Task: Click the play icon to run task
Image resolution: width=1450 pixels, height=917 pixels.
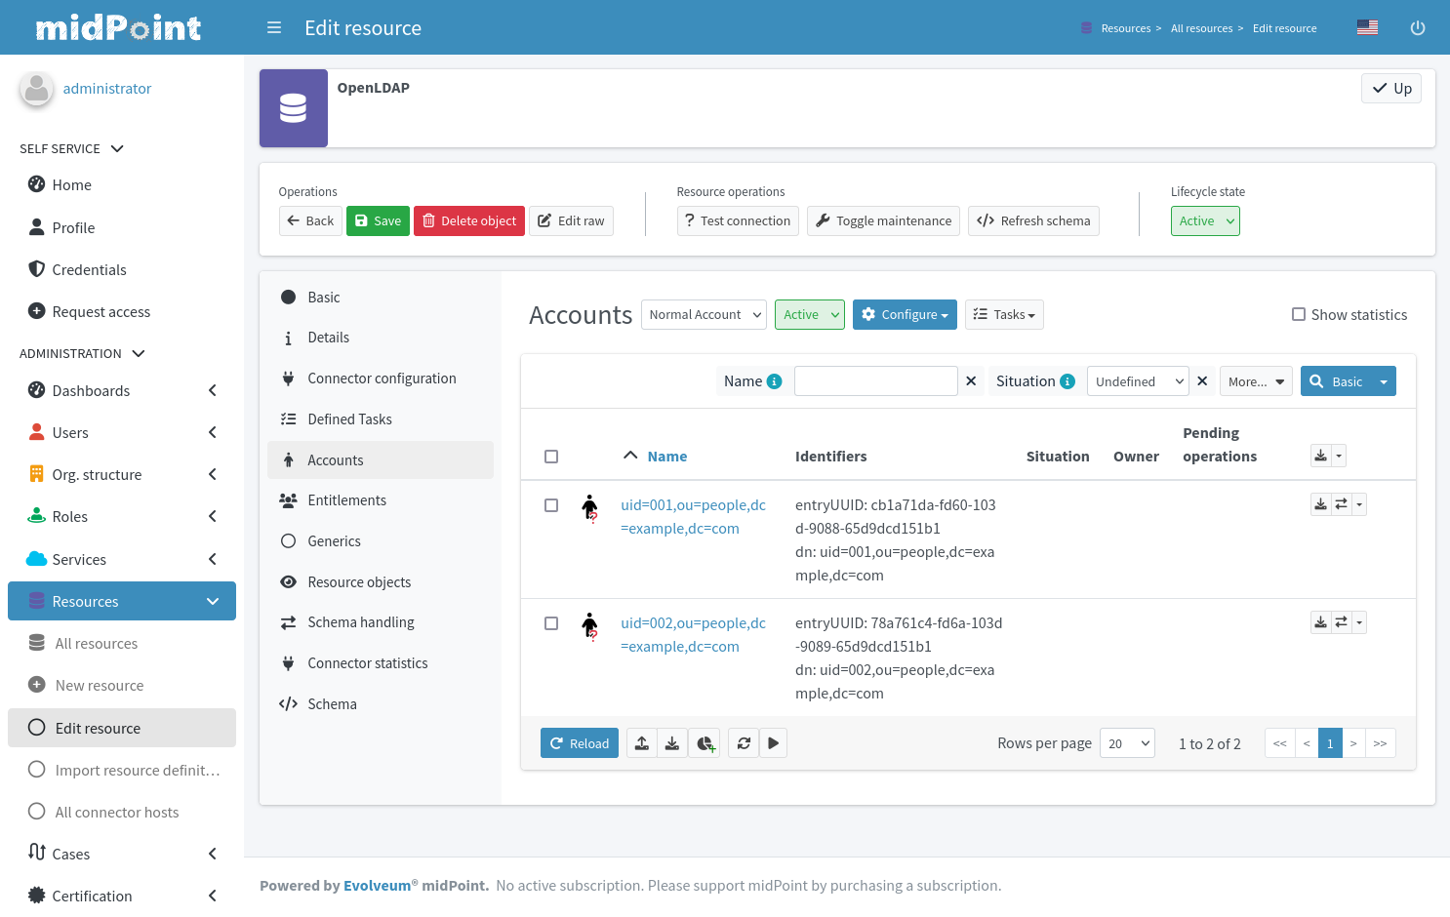Action: pyautogui.click(x=773, y=742)
